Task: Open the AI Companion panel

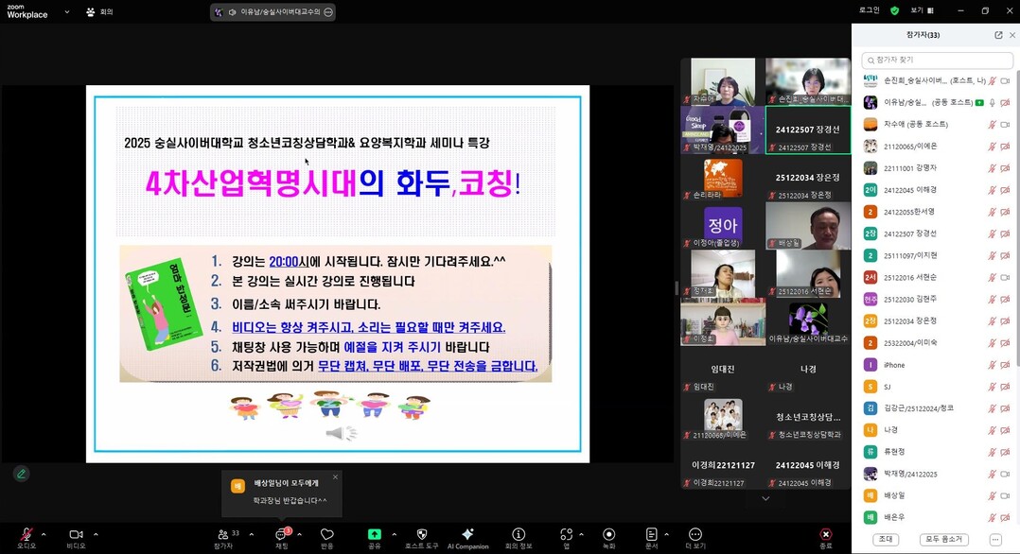Action: pyautogui.click(x=467, y=535)
